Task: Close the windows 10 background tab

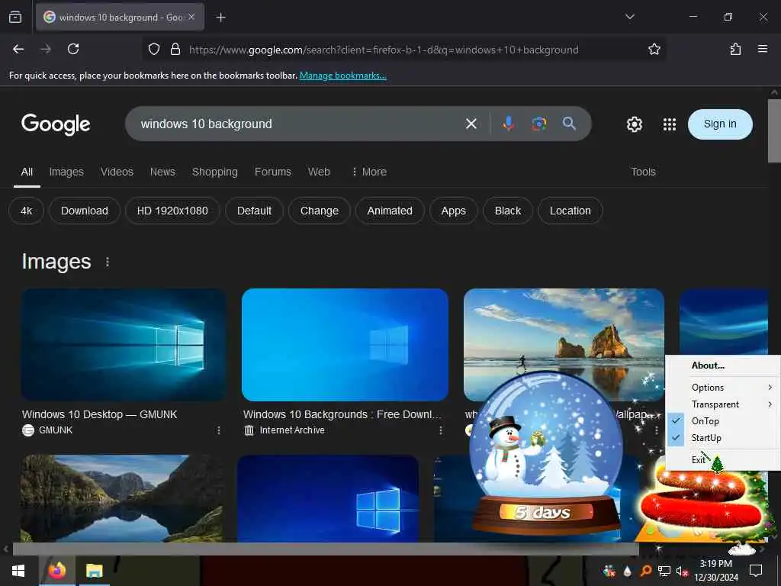Action: pyautogui.click(x=191, y=17)
